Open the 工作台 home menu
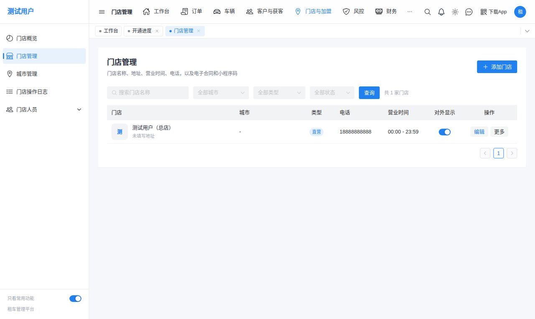This screenshot has width=535, height=319. point(156,12)
